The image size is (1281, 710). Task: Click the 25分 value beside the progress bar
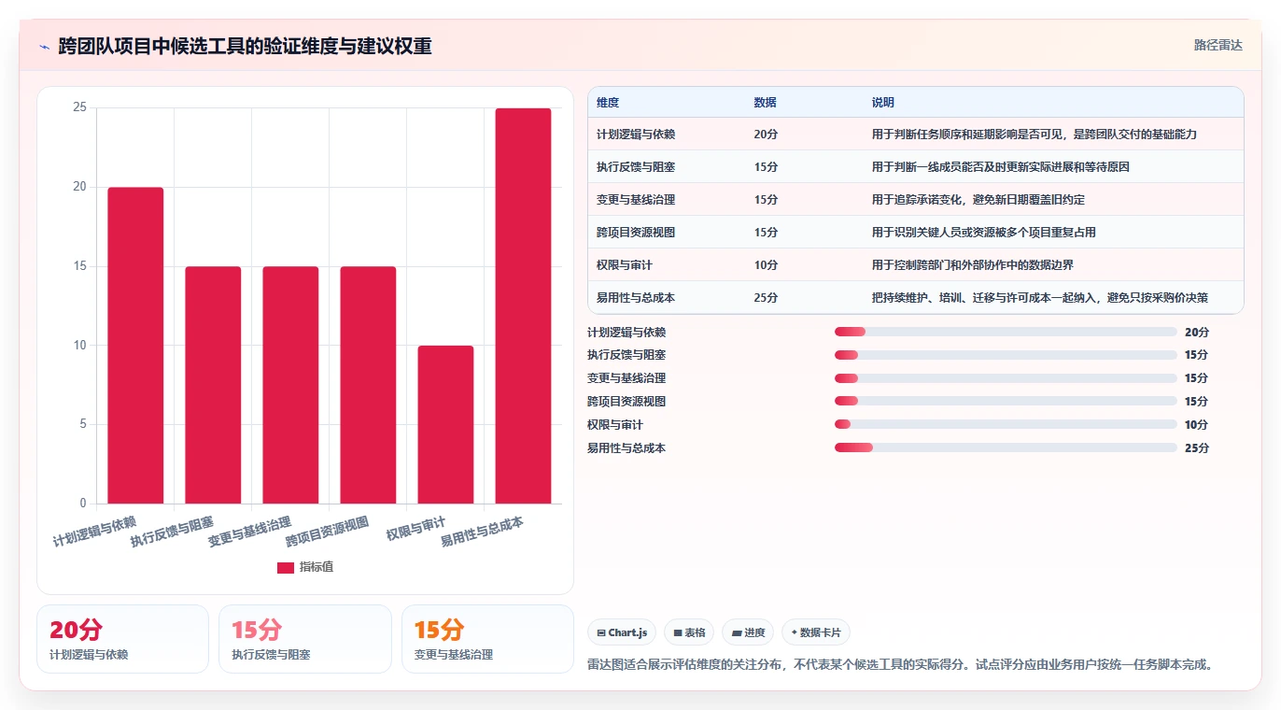1197,448
